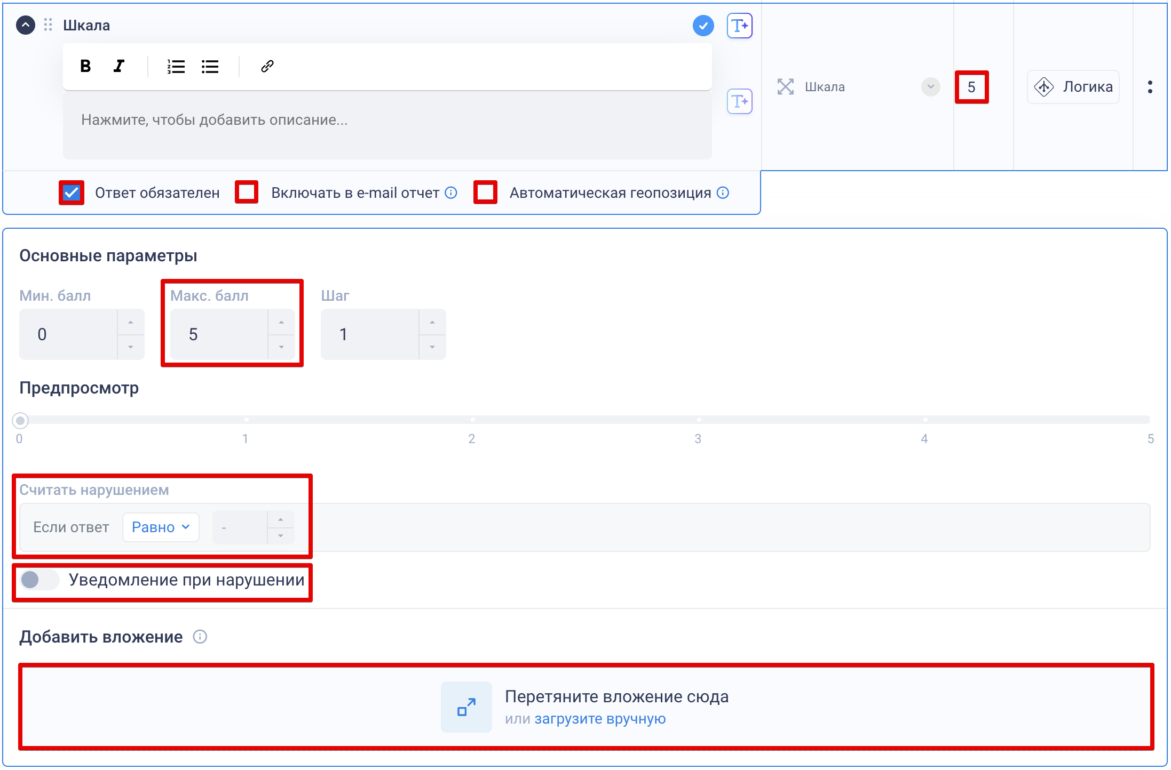
Task: Collapse the Шкала question block
Action: point(26,25)
